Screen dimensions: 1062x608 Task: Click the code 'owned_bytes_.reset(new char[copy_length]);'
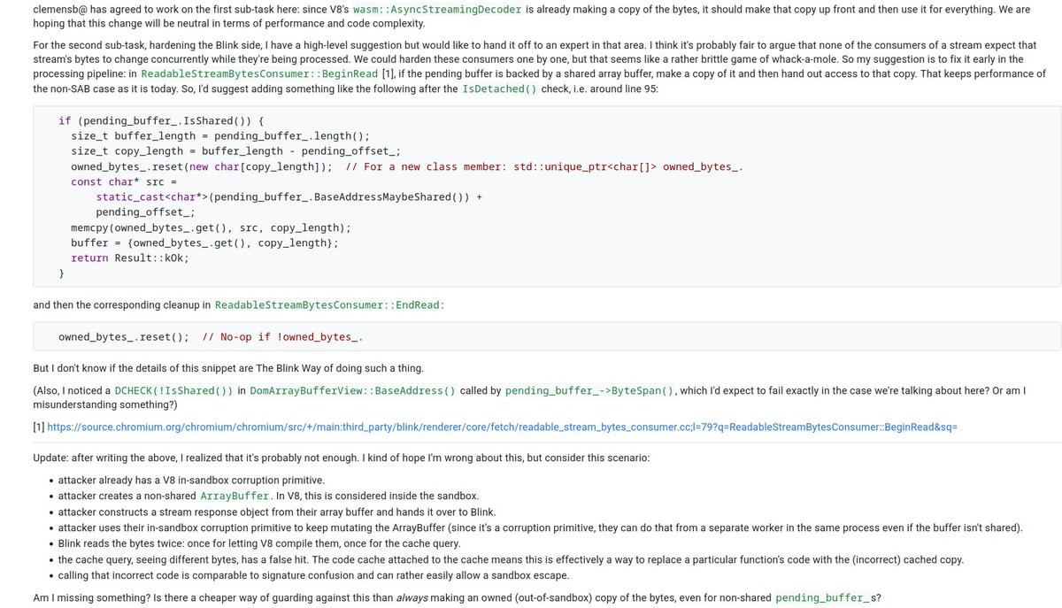[202, 166]
